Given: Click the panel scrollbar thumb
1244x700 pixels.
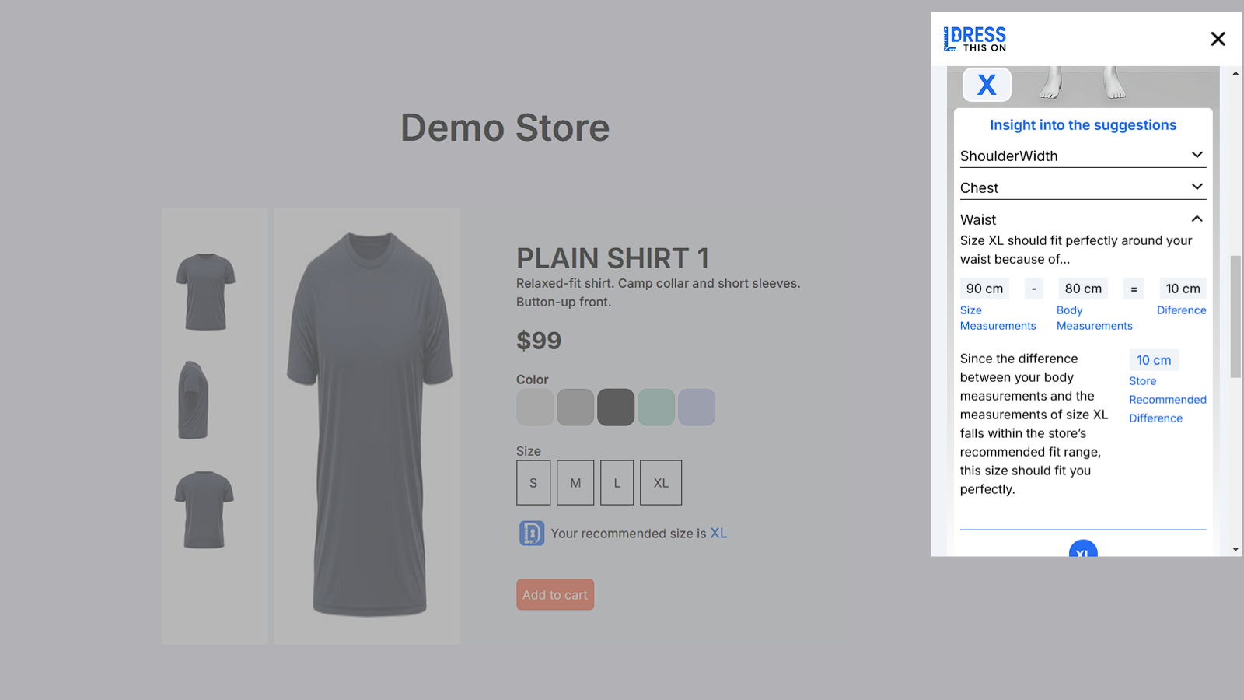Looking at the screenshot, I should pyautogui.click(x=1235, y=317).
